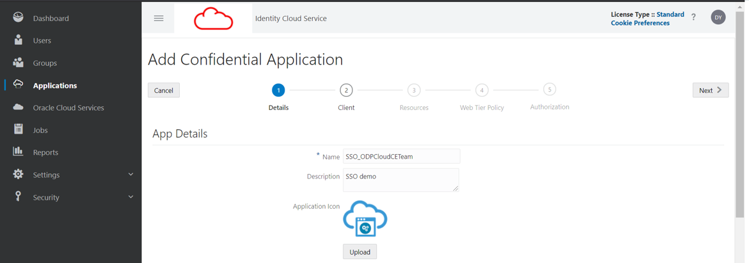Click the App Details section heading

[180, 133]
